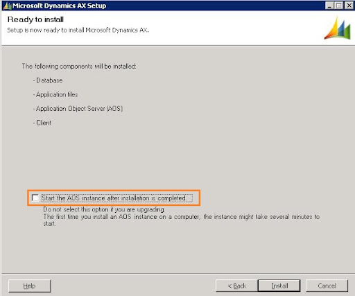Go Back to the previous setup step
The width and height of the screenshot is (355, 296).
(236, 286)
